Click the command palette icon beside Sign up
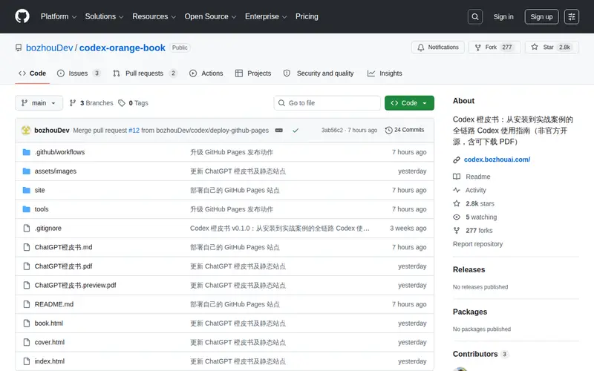594x371 pixels. [x=572, y=16]
